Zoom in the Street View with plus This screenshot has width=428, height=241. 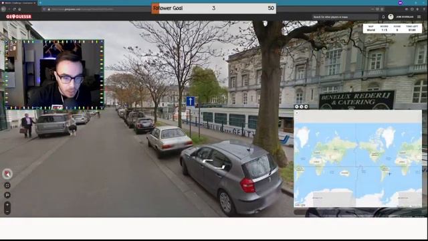[7, 205]
